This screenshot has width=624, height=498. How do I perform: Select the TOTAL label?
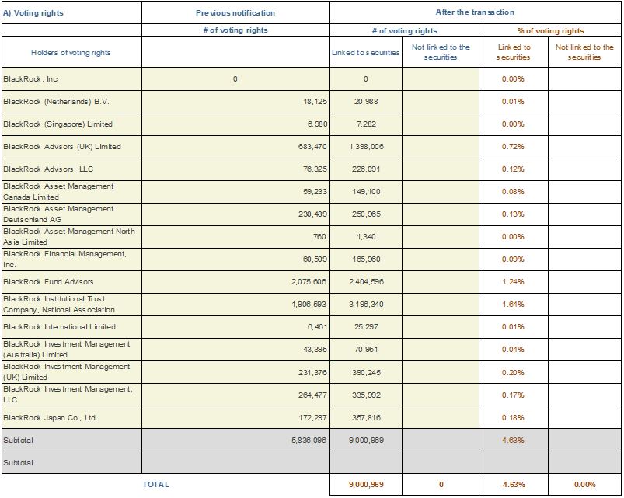pos(156,485)
